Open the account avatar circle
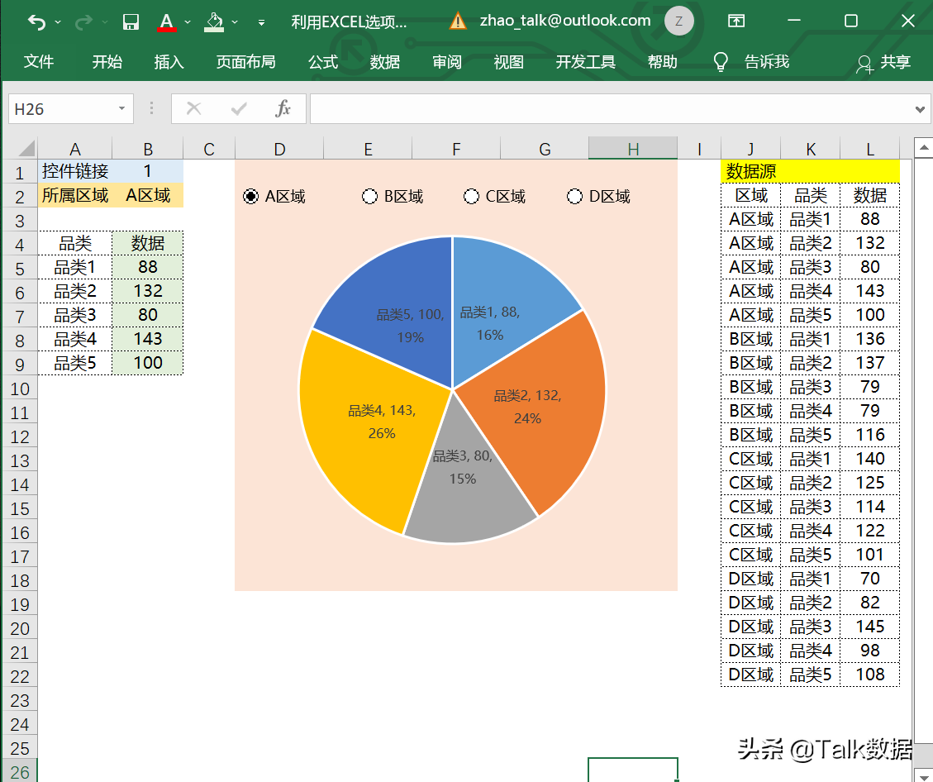The height and width of the screenshot is (782, 933). [679, 21]
